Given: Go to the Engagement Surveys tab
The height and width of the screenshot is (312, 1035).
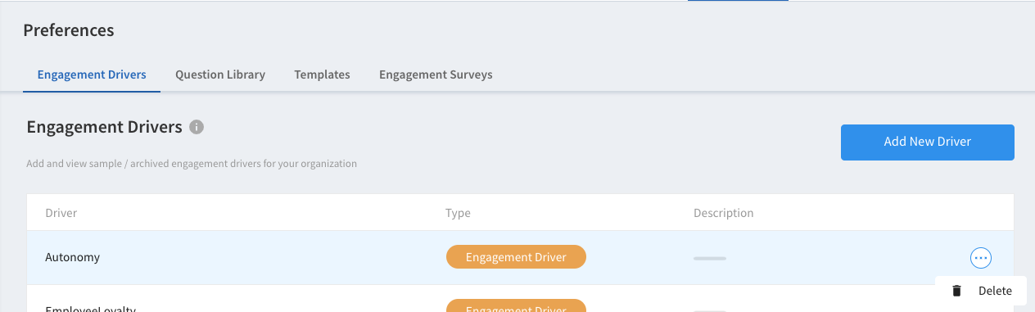Looking at the screenshot, I should pyautogui.click(x=436, y=75).
